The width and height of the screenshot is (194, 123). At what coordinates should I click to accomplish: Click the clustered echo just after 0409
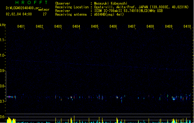pyautogui.click(x=174, y=99)
